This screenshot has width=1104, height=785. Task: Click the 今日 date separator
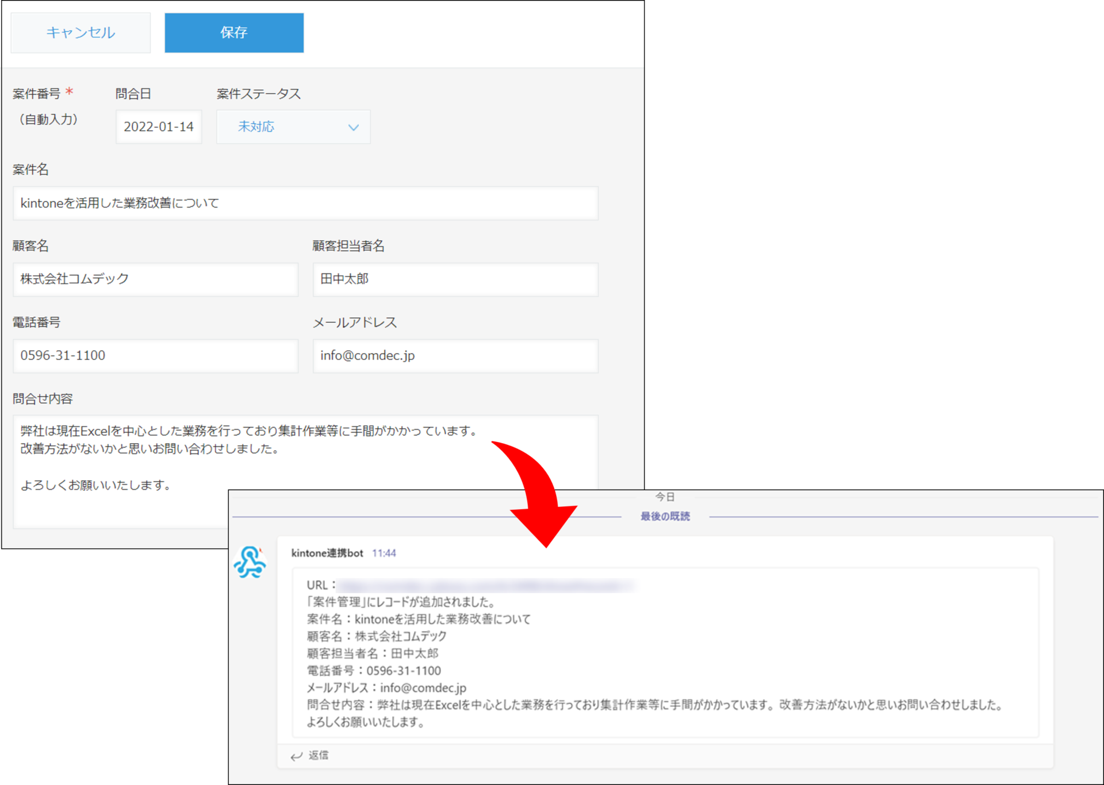coord(665,497)
